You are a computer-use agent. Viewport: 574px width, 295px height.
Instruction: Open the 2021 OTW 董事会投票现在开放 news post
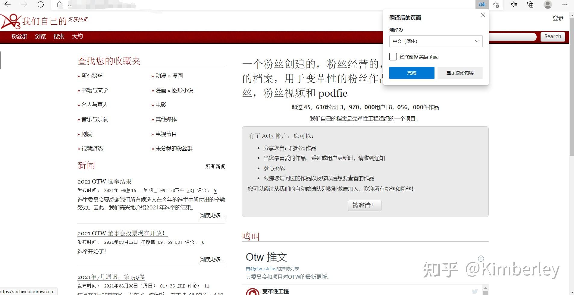point(122,233)
